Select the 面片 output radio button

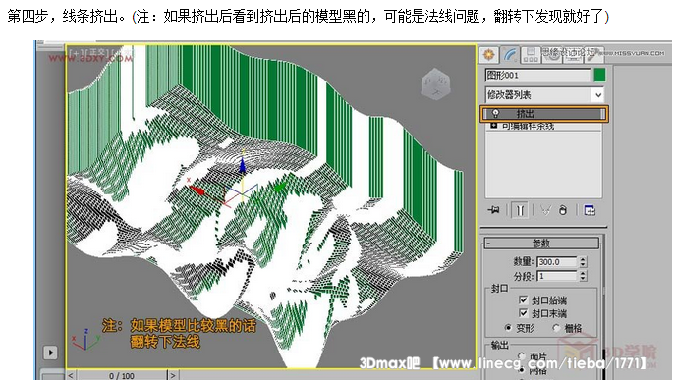click(x=522, y=355)
